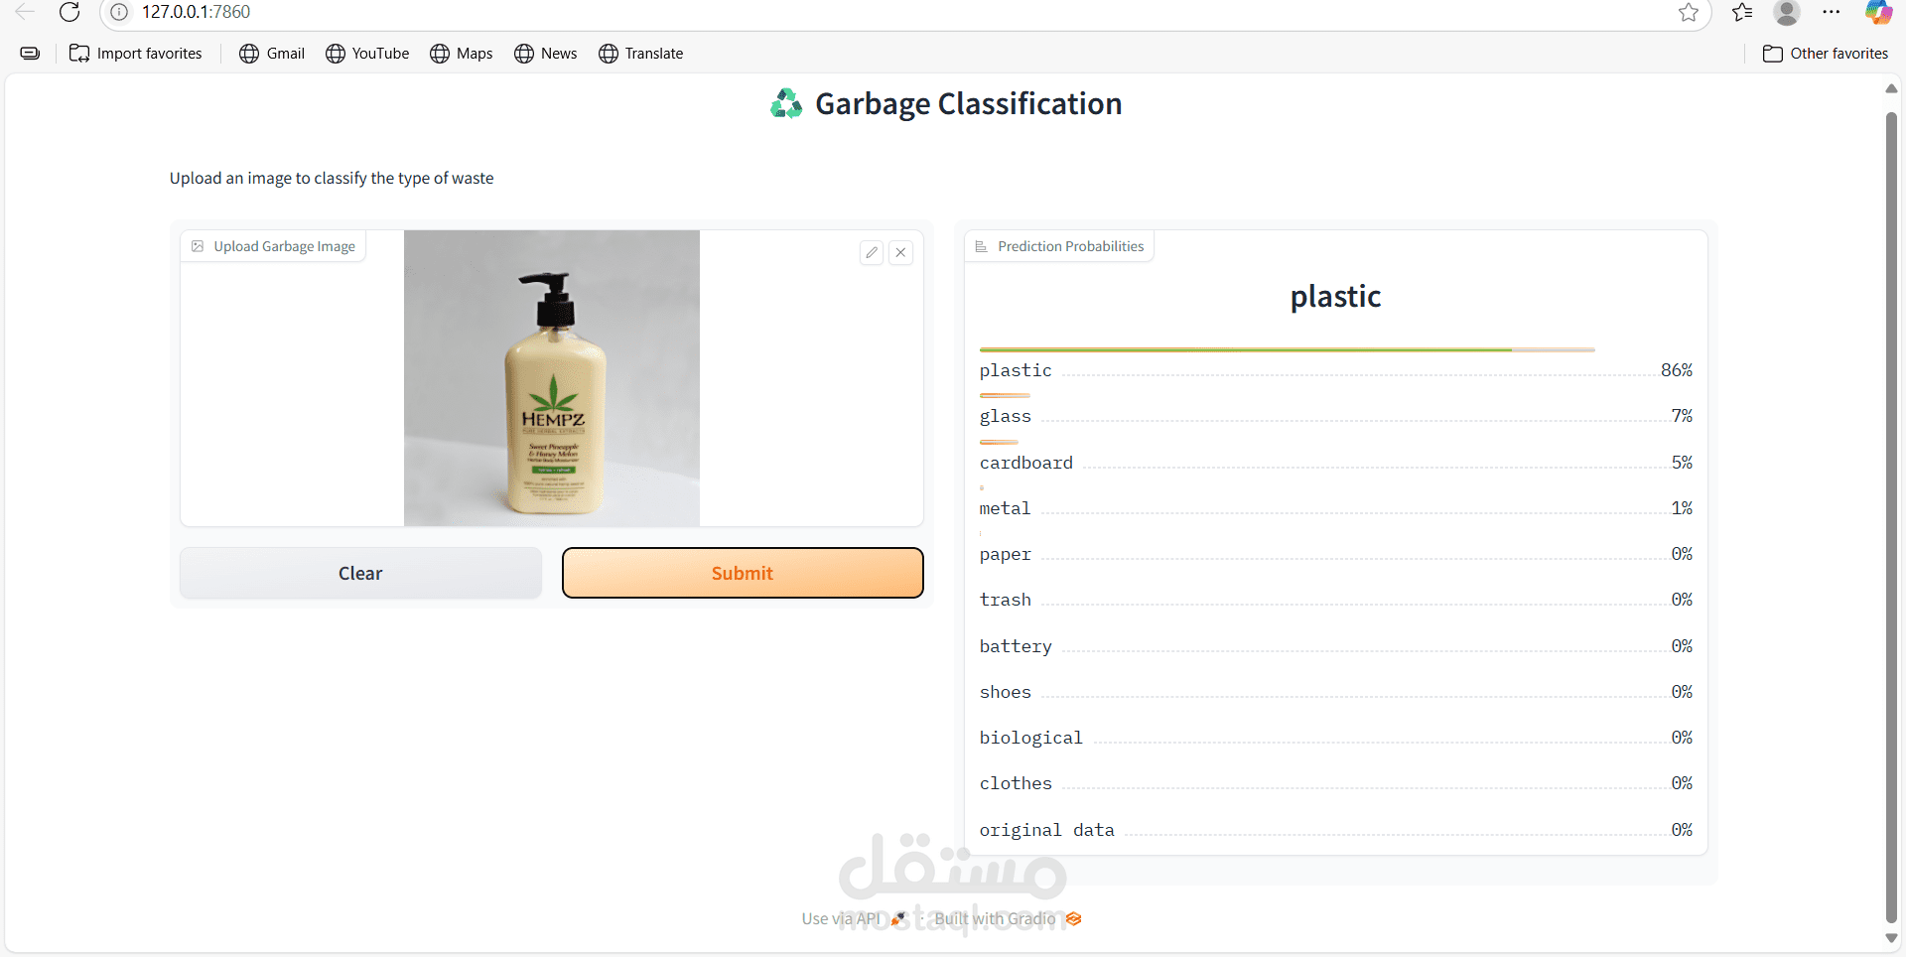The image size is (1906, 957).
Task: Select the original data row label
Action: point(1047,830)
